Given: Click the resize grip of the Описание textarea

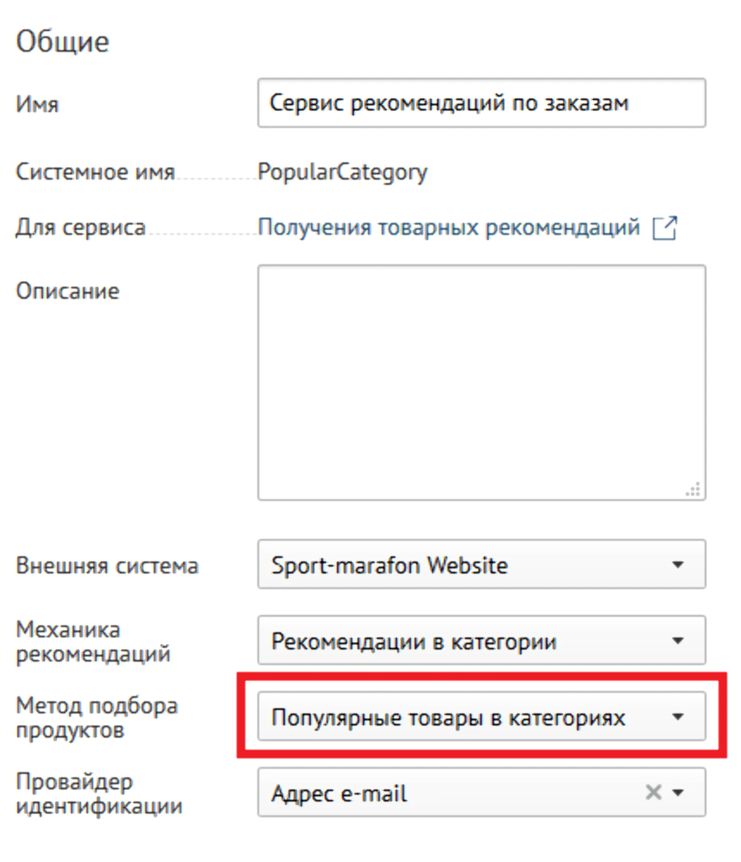Looking at the screenshot, I should coord(693,489).
